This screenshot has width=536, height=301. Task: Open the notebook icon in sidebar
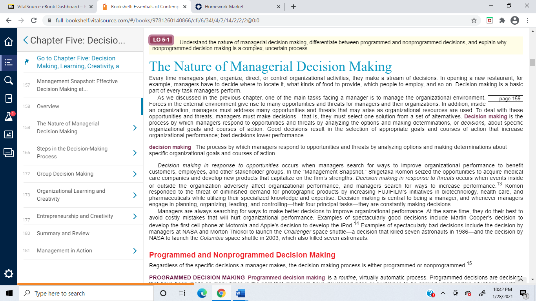point(8,98)
